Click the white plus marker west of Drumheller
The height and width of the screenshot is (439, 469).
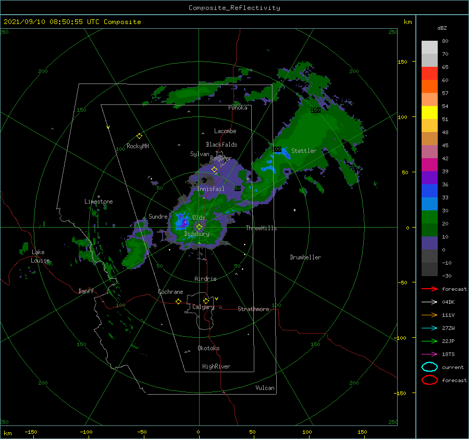point(294,210)
